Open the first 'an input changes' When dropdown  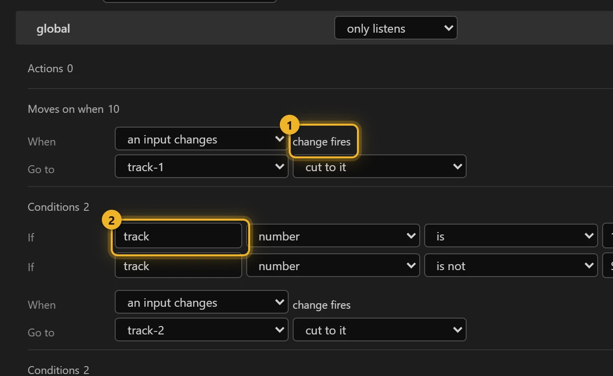point(201,139)
